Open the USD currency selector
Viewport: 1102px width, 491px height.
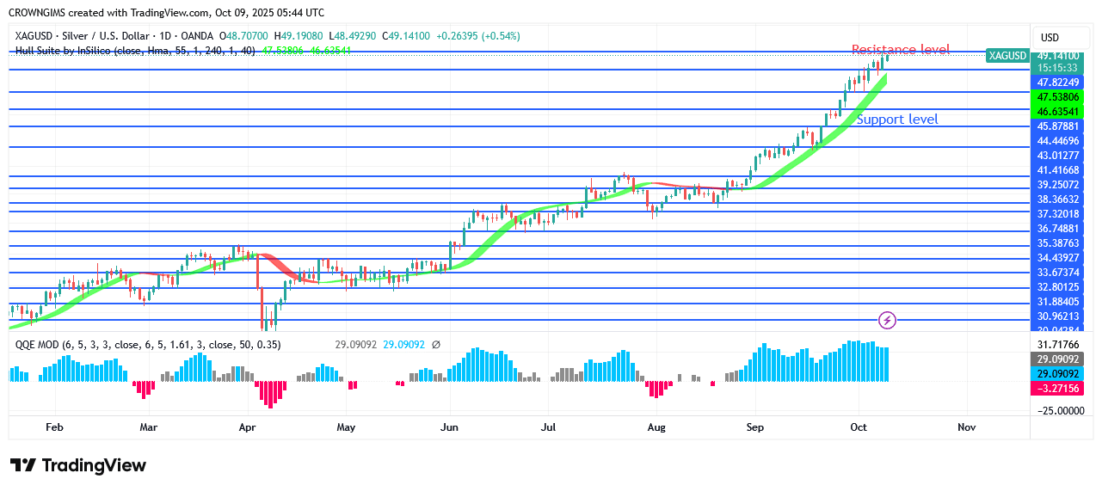coord(1050,38)
